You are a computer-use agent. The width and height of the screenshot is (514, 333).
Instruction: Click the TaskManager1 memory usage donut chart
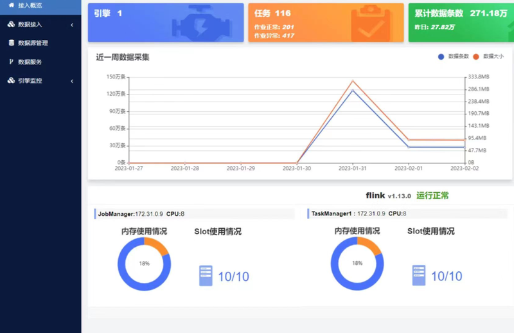pyautogui.click(x=357, y=264)
